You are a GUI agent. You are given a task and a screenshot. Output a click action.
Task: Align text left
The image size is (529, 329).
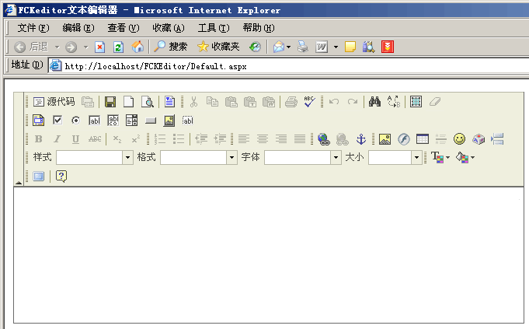(244, 139)
